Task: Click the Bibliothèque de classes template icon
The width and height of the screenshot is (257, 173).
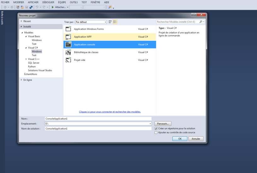Action: click(x=68, y=52)
